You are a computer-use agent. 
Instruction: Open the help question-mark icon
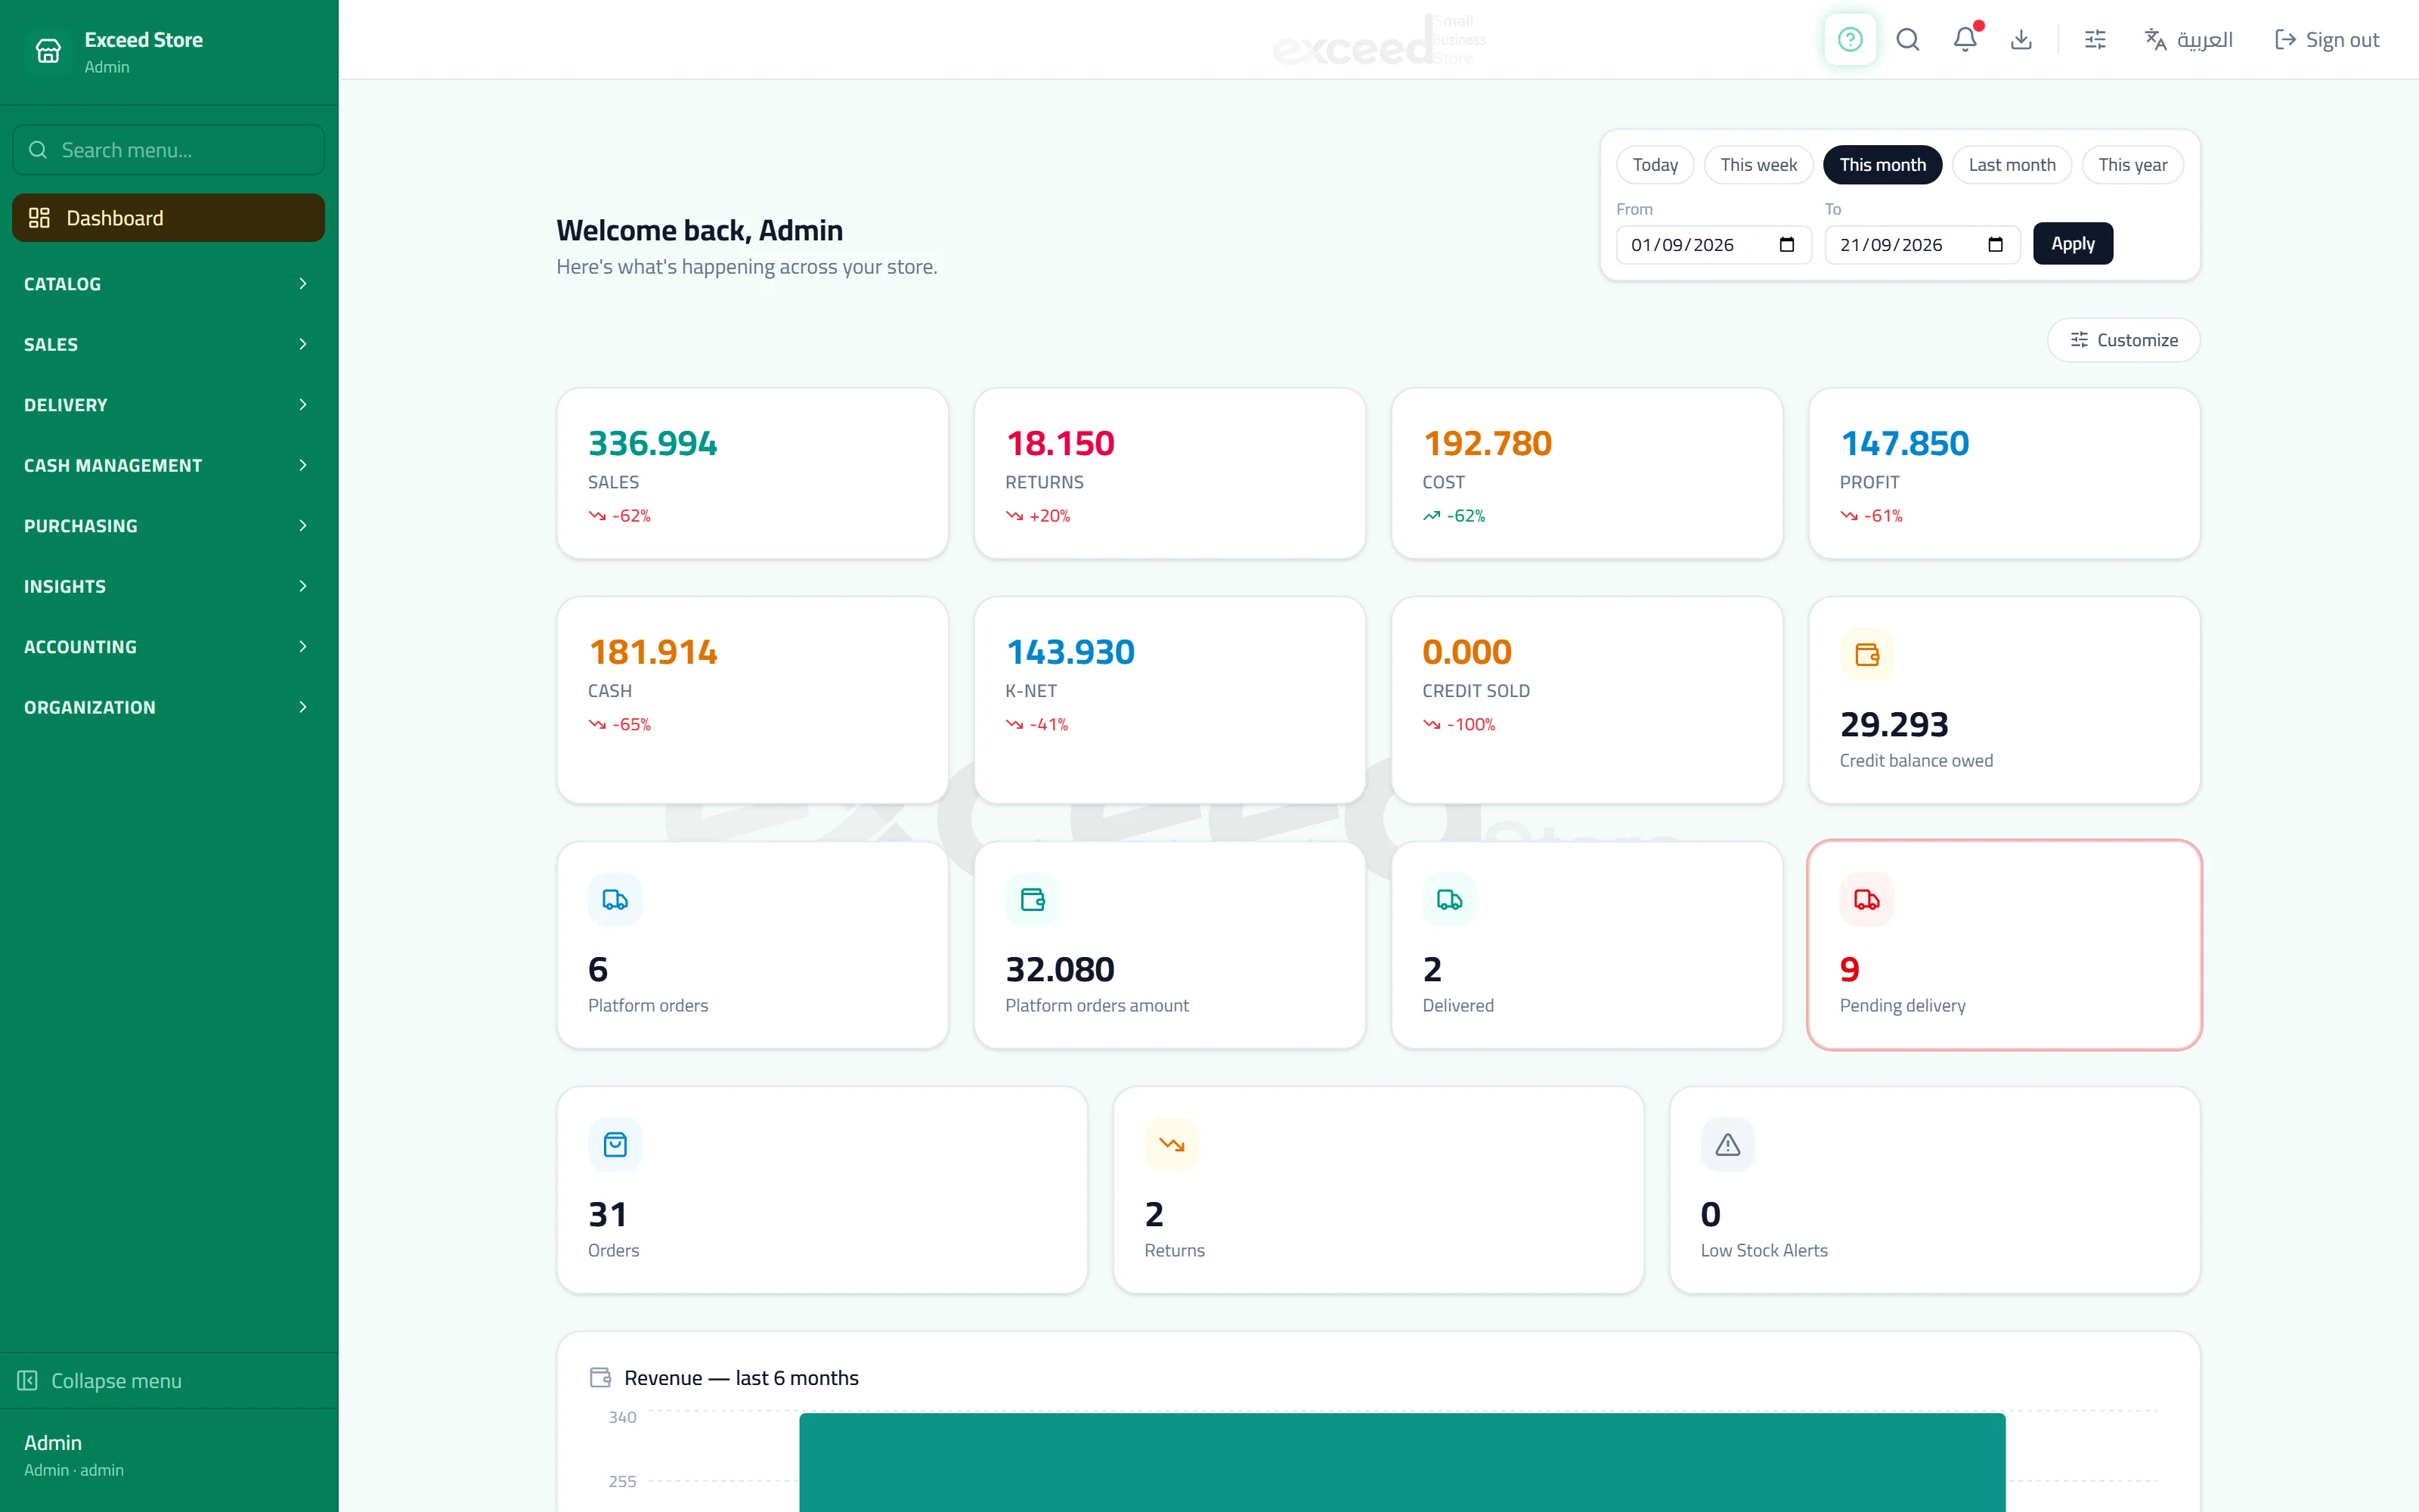click(x=1849, y=40)
